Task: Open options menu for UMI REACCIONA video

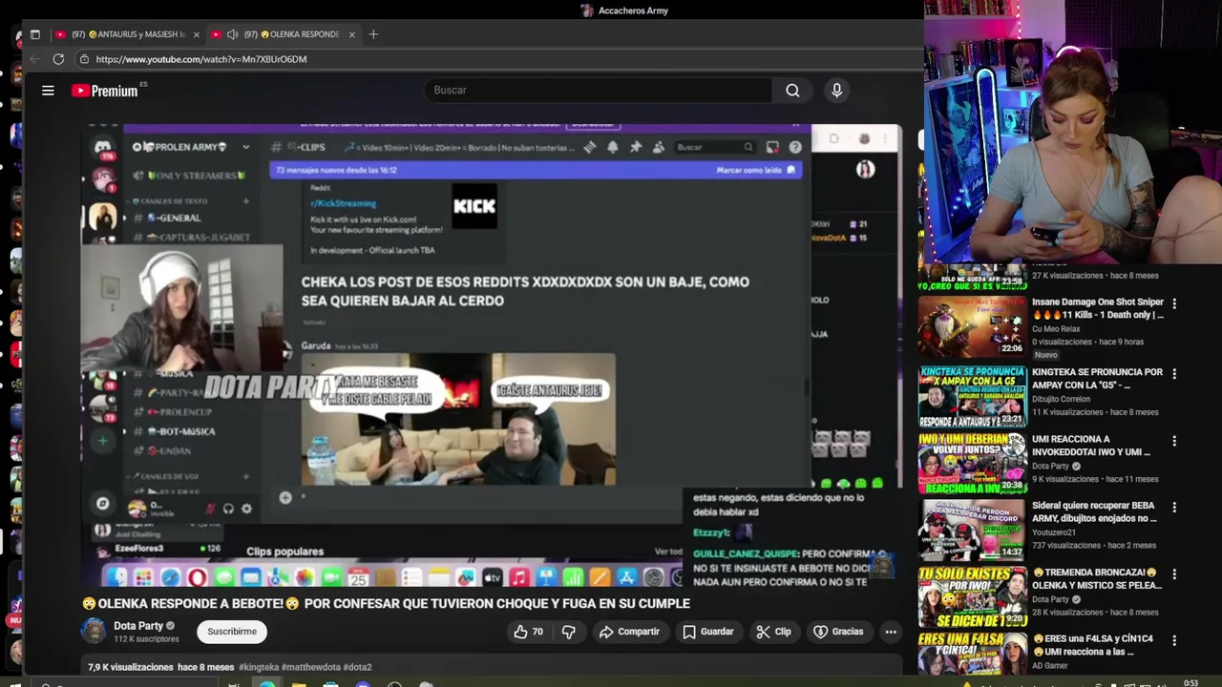Action: pyautogui.click(x=1174, y=441)
